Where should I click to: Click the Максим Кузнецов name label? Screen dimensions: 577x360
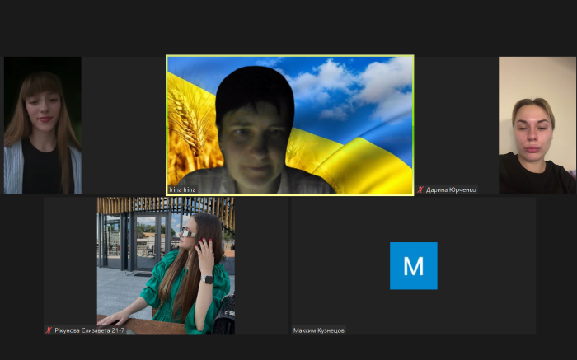[319, 330]
